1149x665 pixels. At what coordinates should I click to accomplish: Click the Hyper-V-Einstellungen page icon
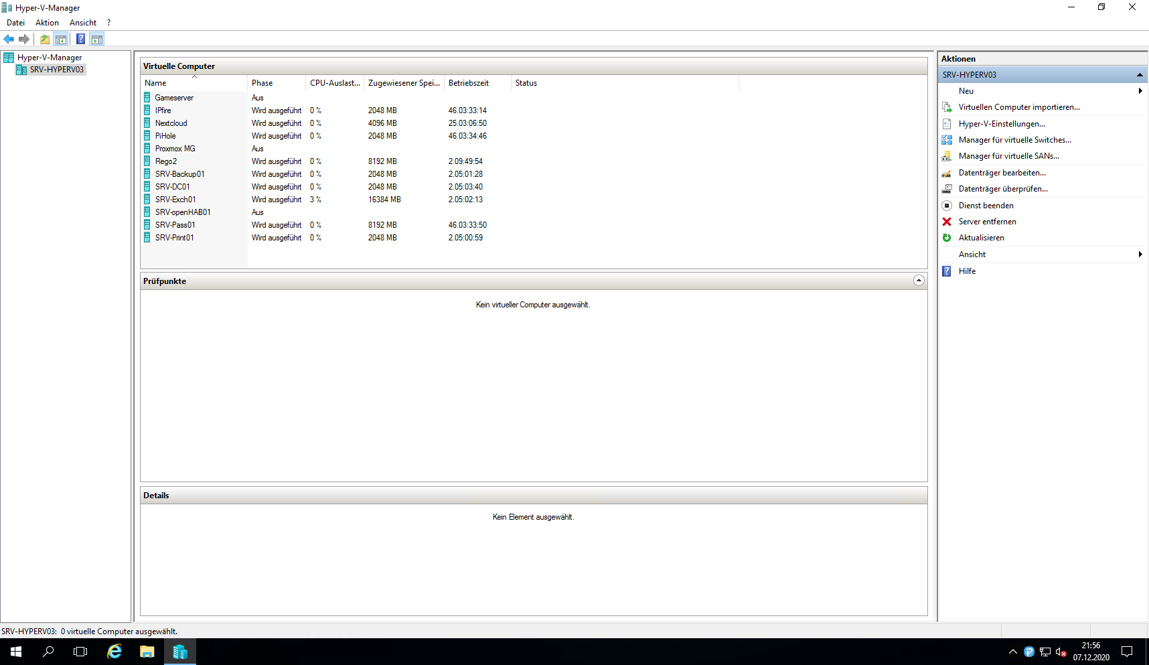pos(947,124)
